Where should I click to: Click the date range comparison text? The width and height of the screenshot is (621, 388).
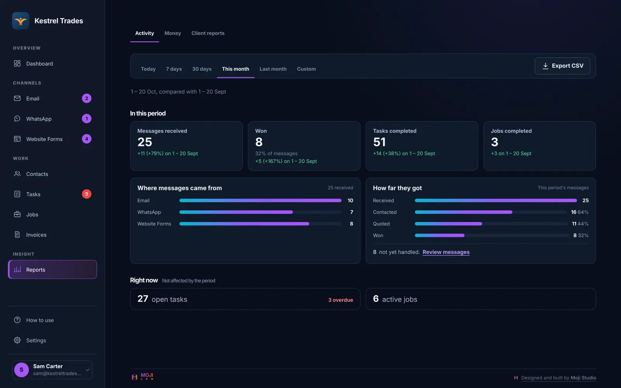179,92
